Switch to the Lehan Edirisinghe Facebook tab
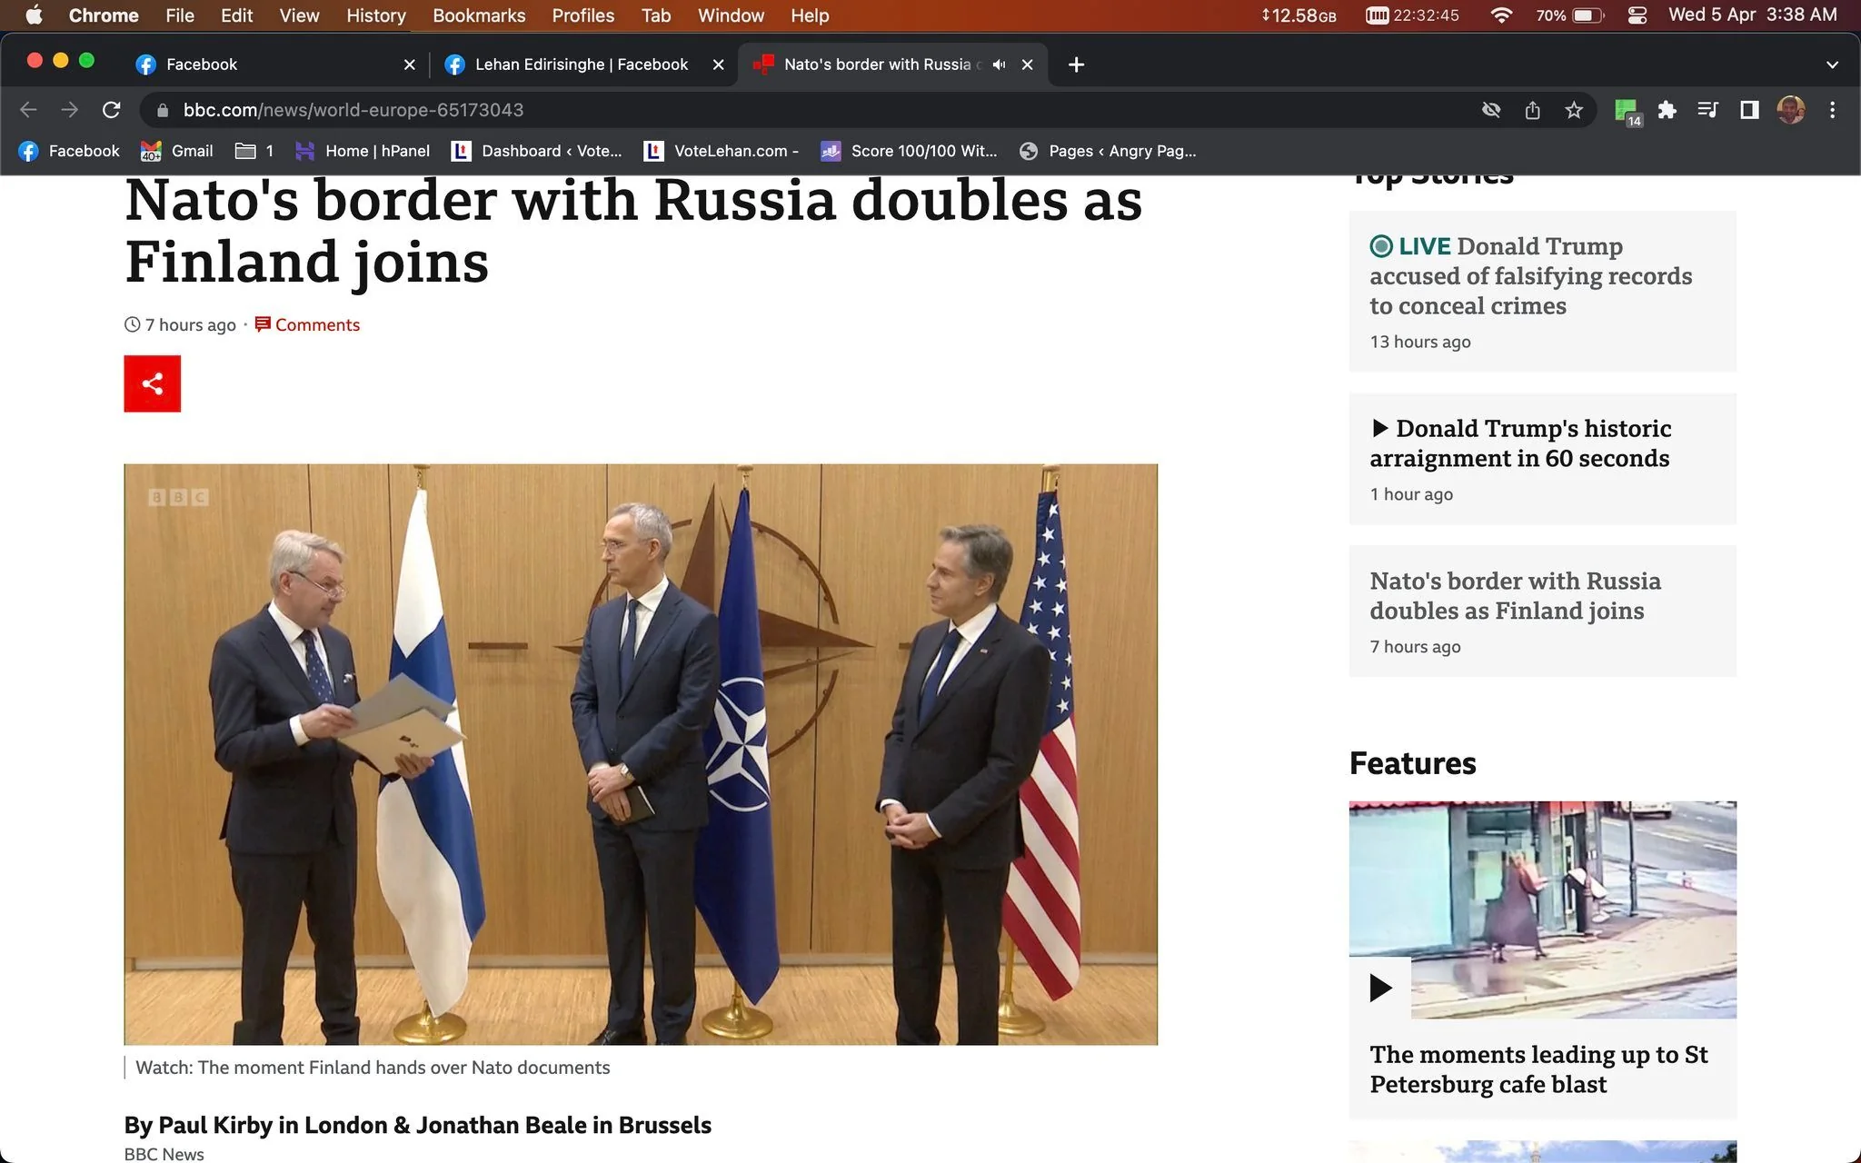This screenshot has height=1163, width=1861. click(x=582, y=65)
